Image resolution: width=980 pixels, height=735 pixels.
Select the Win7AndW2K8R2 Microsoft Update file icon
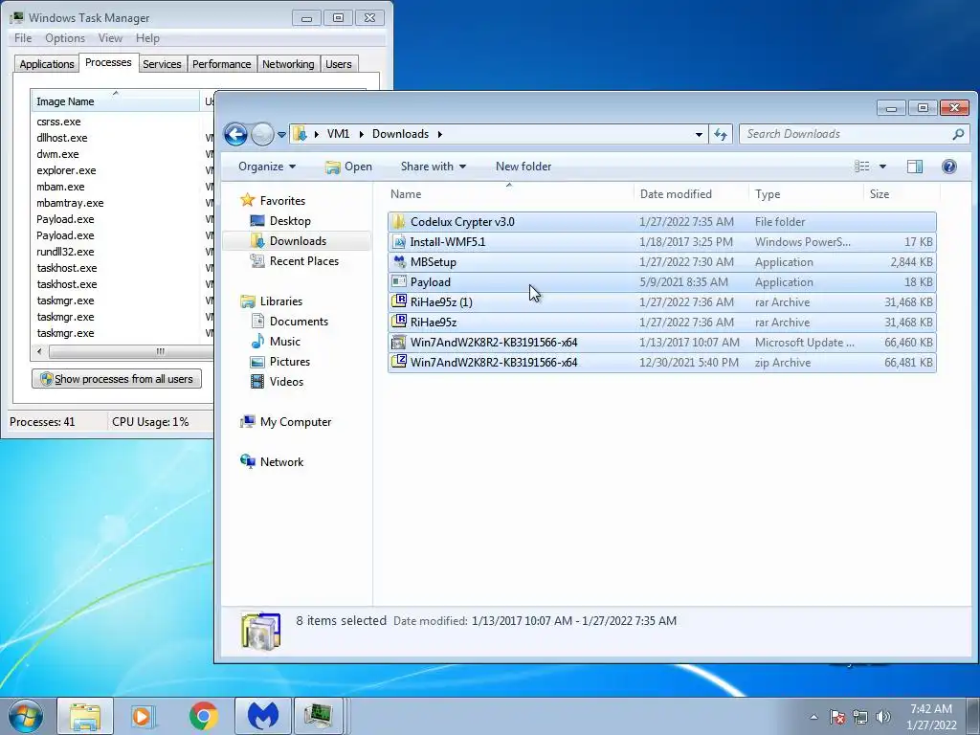point(398,342)
